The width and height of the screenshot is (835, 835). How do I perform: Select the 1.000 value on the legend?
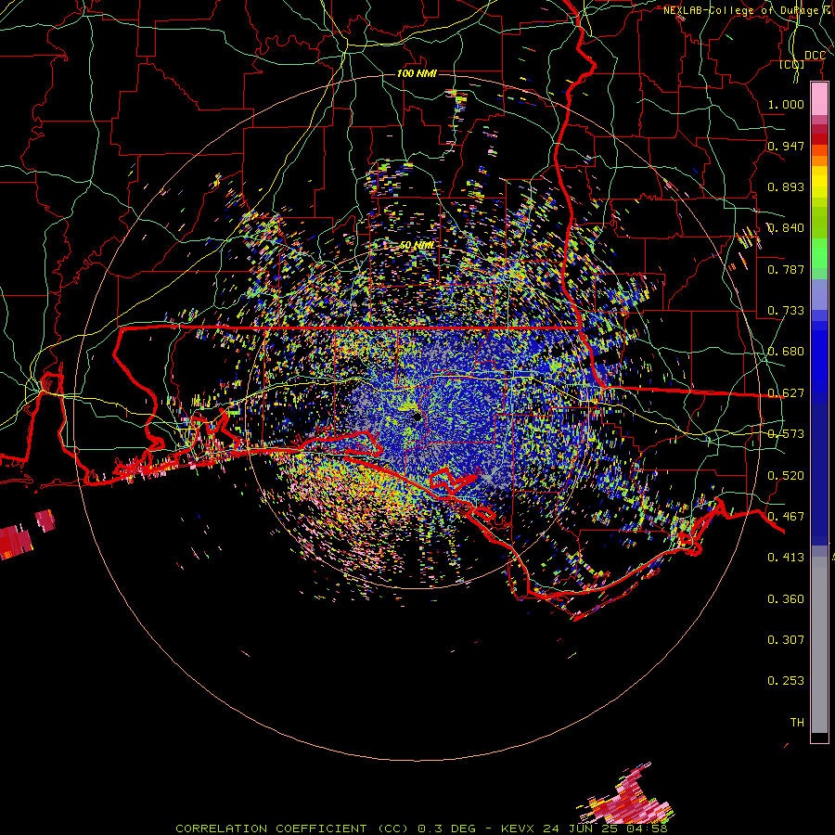(x=786, y=104)
